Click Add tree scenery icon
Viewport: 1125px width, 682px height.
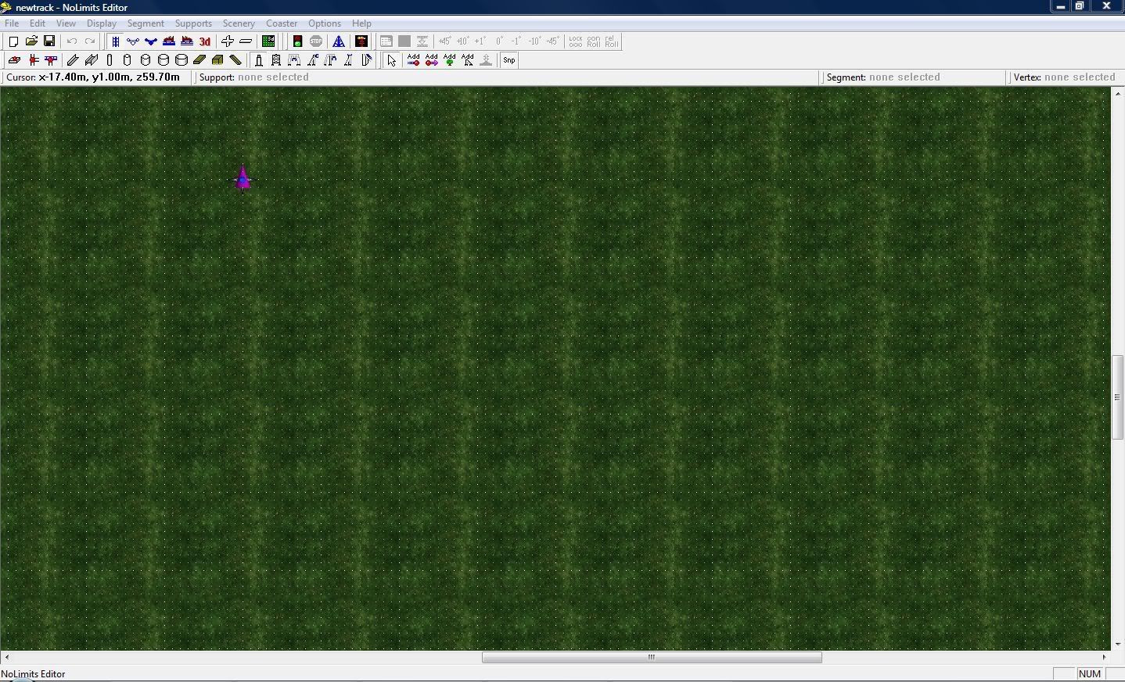(x=449, y=60)
